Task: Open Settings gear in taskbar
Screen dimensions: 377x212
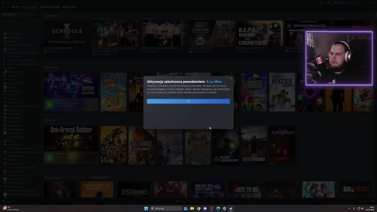Action: click(x=224, y=208)
